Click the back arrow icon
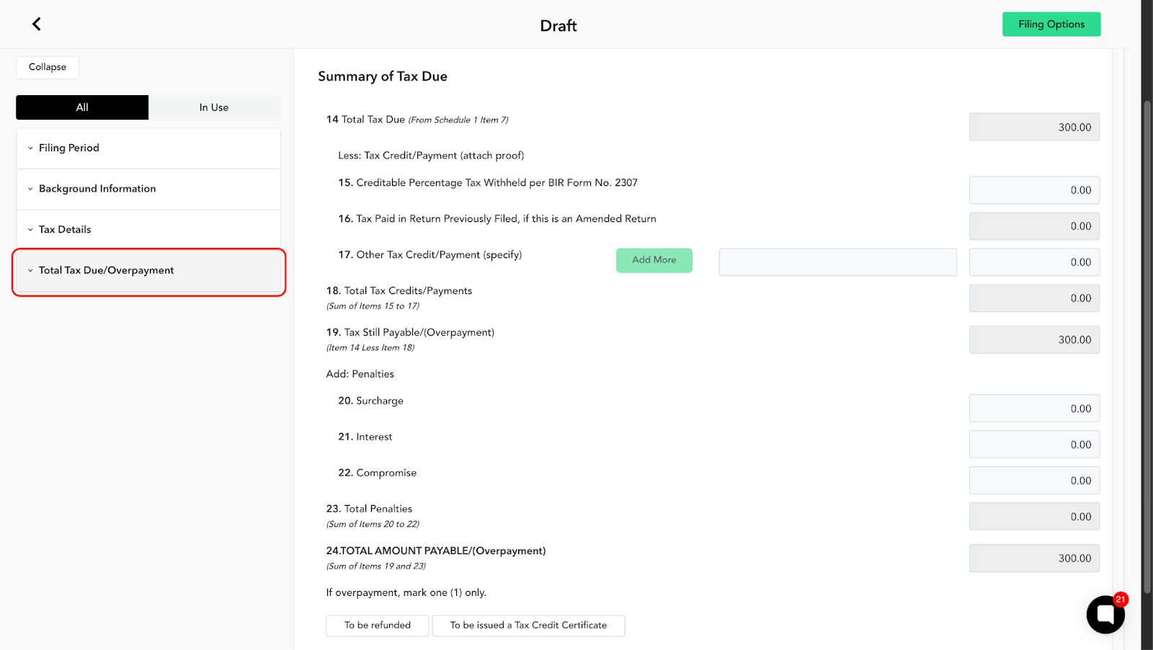This screenshot has height=650, width=1153. coord(37,25)
